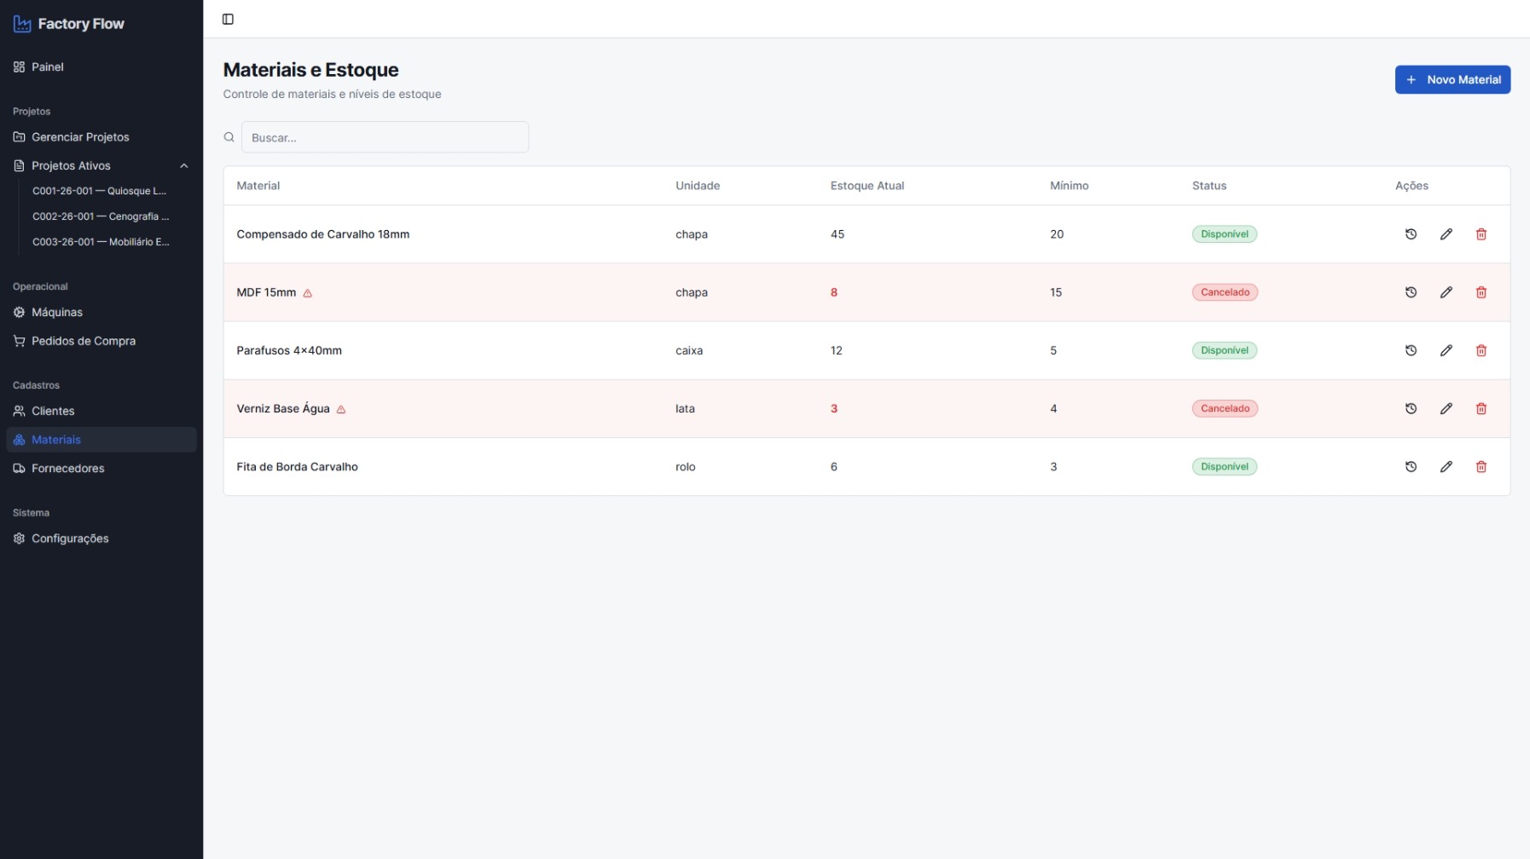
Task: Delete the Verniz Base Água material
Action: click(x=1481, y=408)
